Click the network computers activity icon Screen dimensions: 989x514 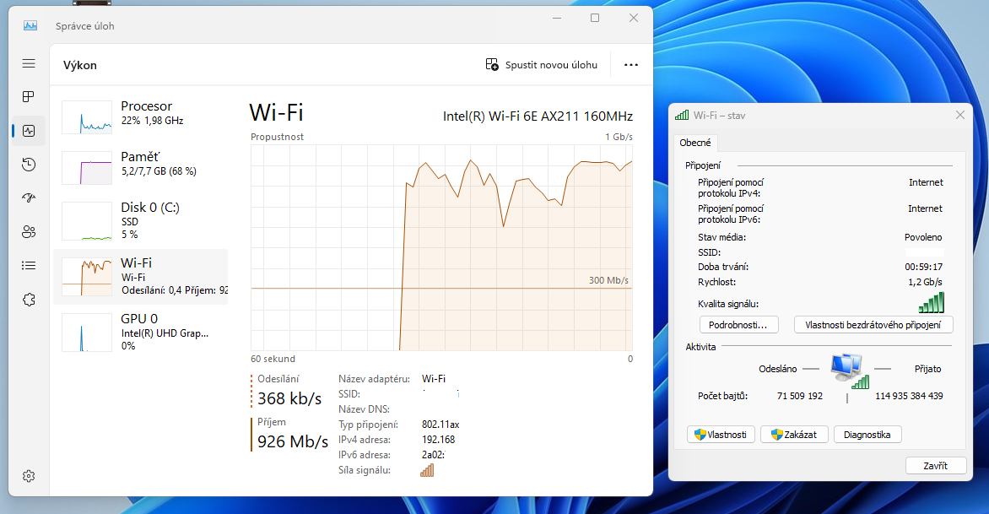[x=848, y=371]
